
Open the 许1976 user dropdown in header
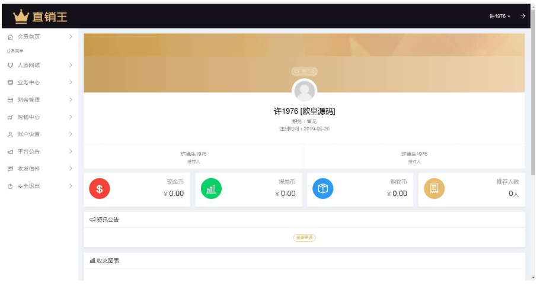[499, 16]
